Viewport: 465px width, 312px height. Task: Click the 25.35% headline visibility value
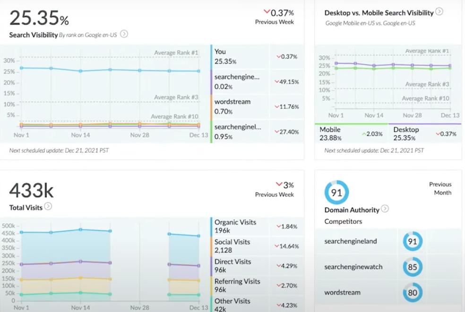39,18
